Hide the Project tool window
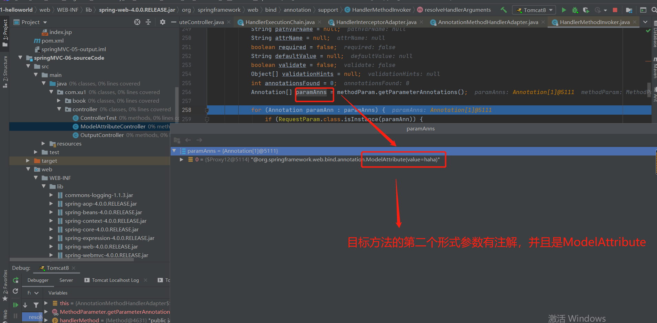 click(173, 22)
